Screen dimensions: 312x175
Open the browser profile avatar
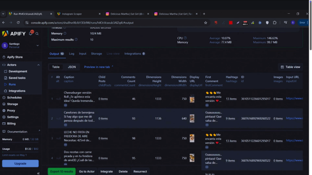(292, 23)
